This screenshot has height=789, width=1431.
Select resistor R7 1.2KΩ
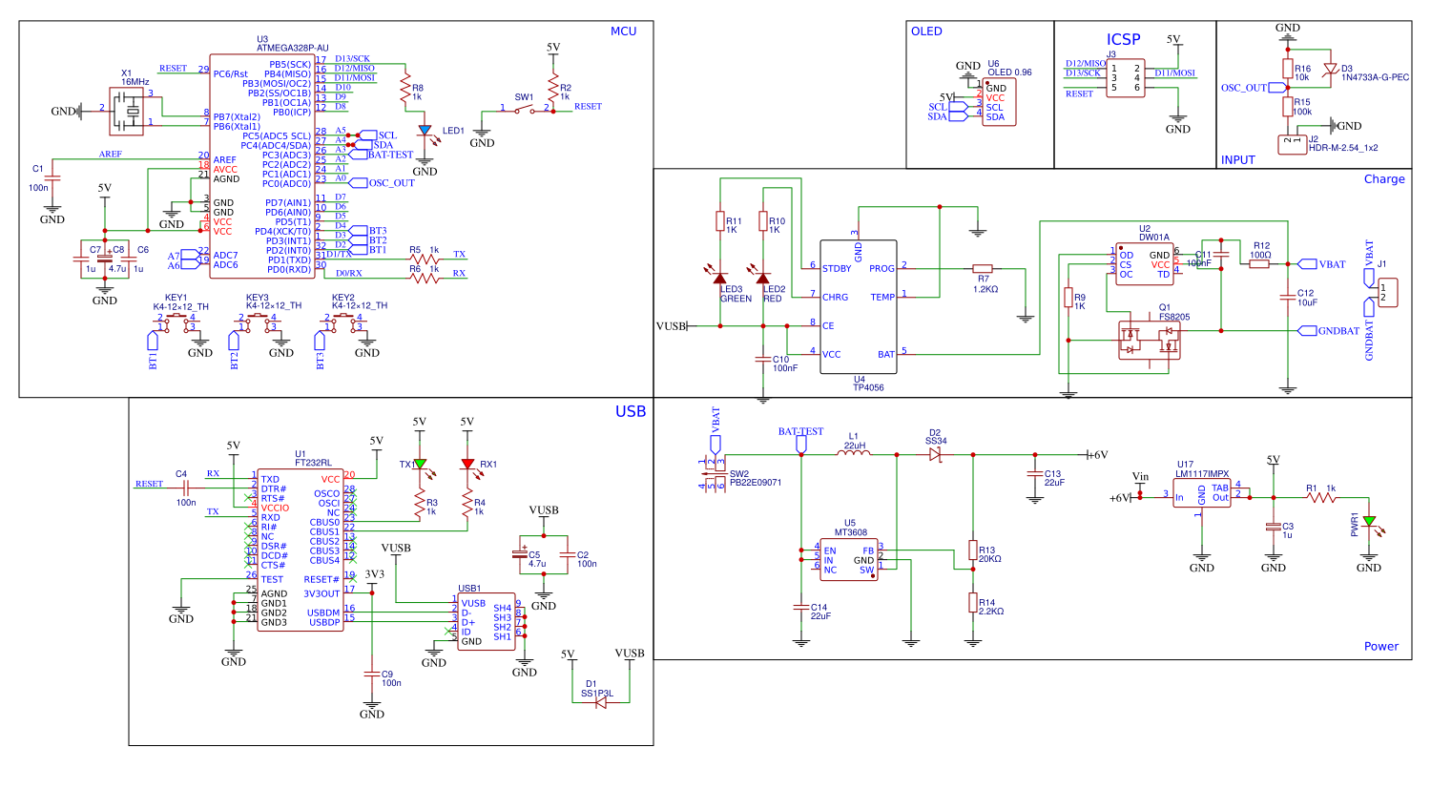pos(983,269)
